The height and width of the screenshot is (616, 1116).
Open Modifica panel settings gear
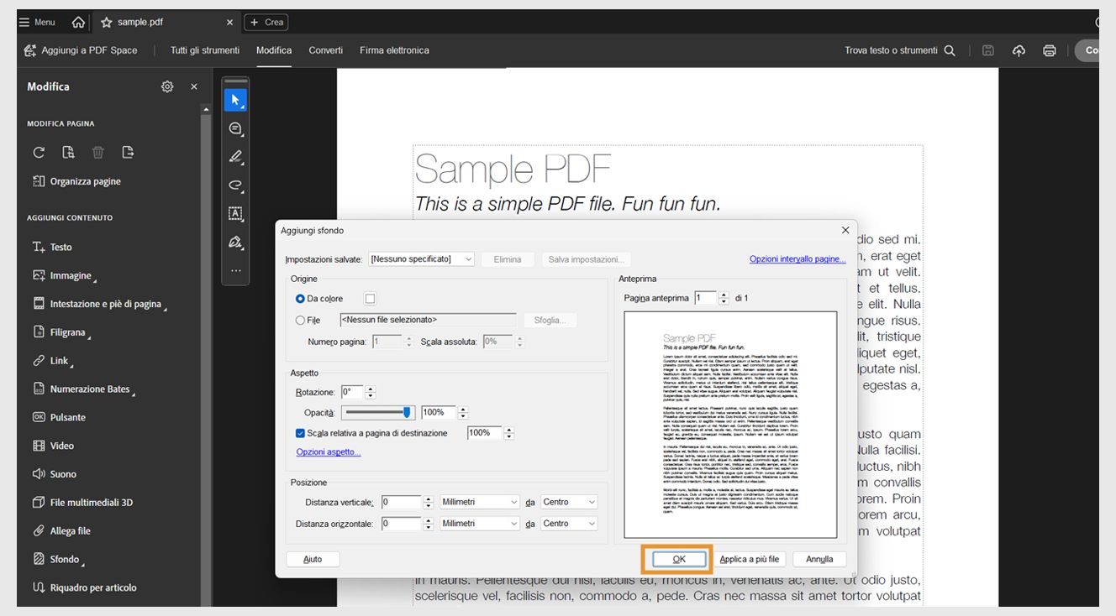click(167, 86)
